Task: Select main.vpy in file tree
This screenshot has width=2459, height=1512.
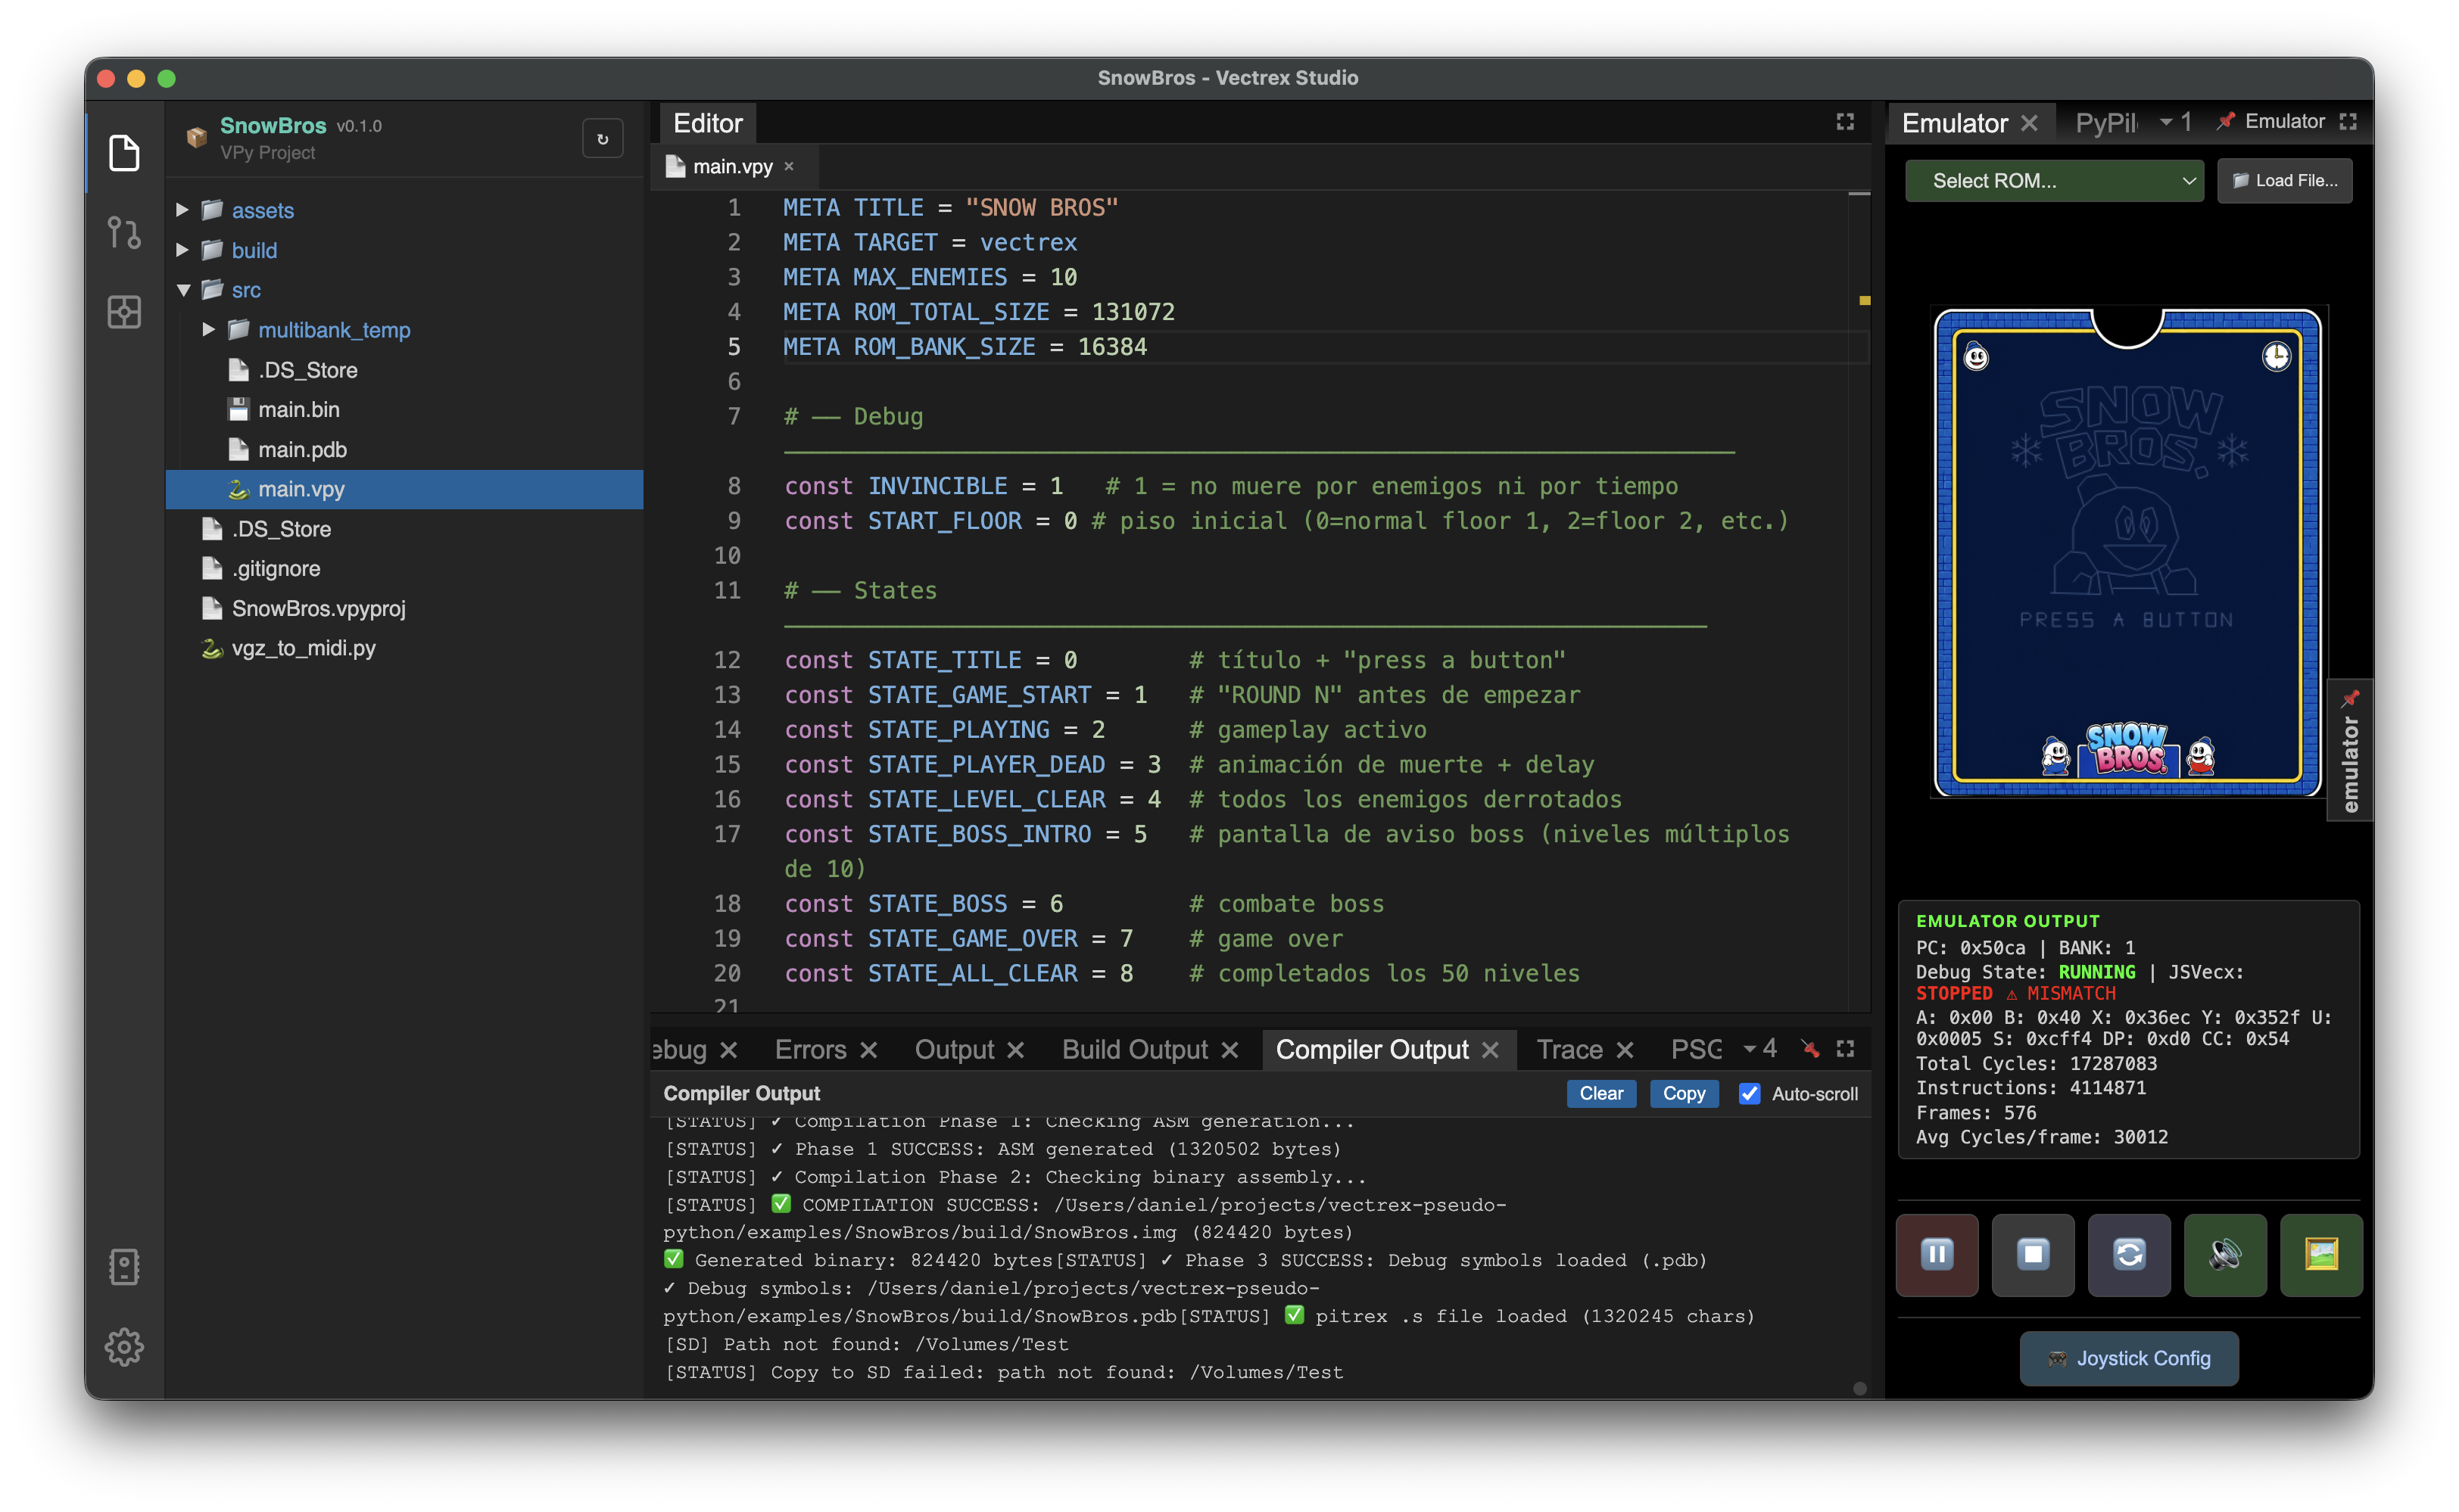Action: 404,489
